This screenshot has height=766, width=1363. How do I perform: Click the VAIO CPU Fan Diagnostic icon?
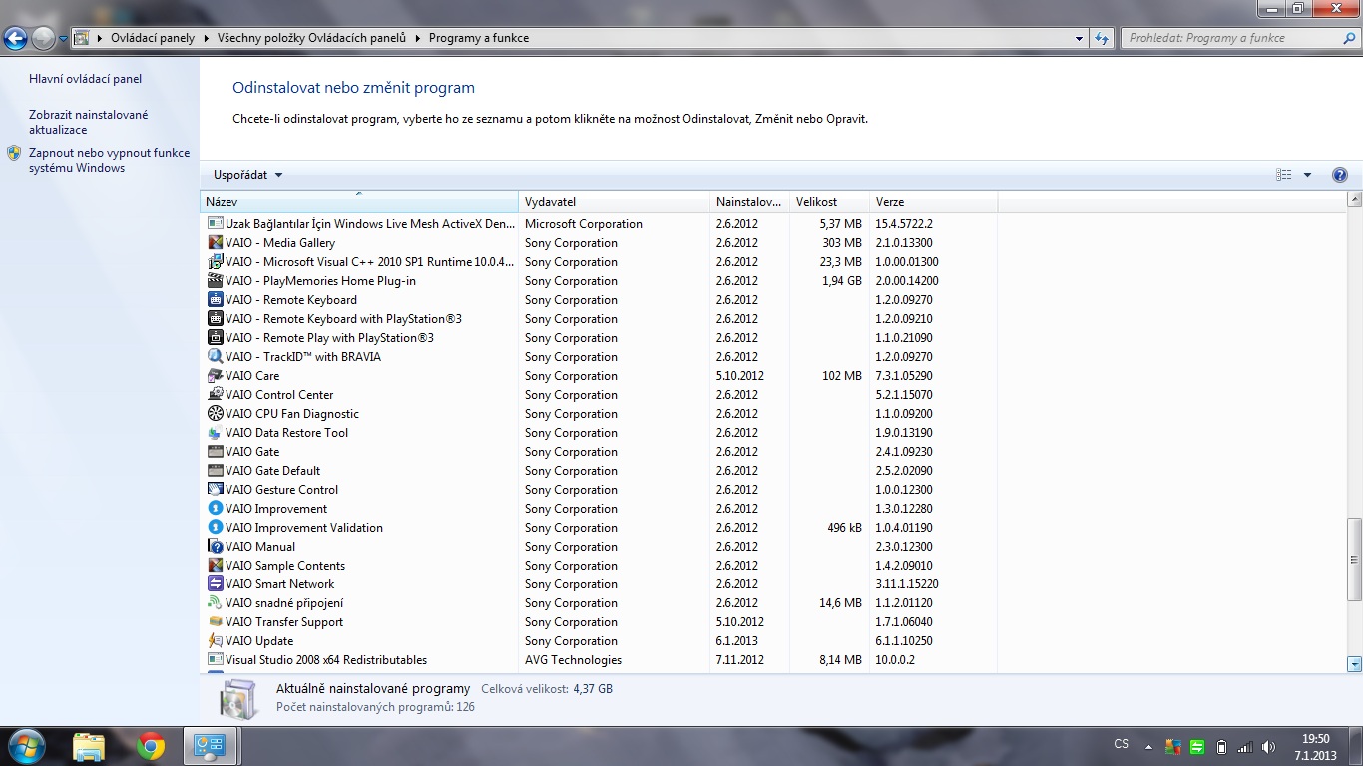[x=215, y=414]
